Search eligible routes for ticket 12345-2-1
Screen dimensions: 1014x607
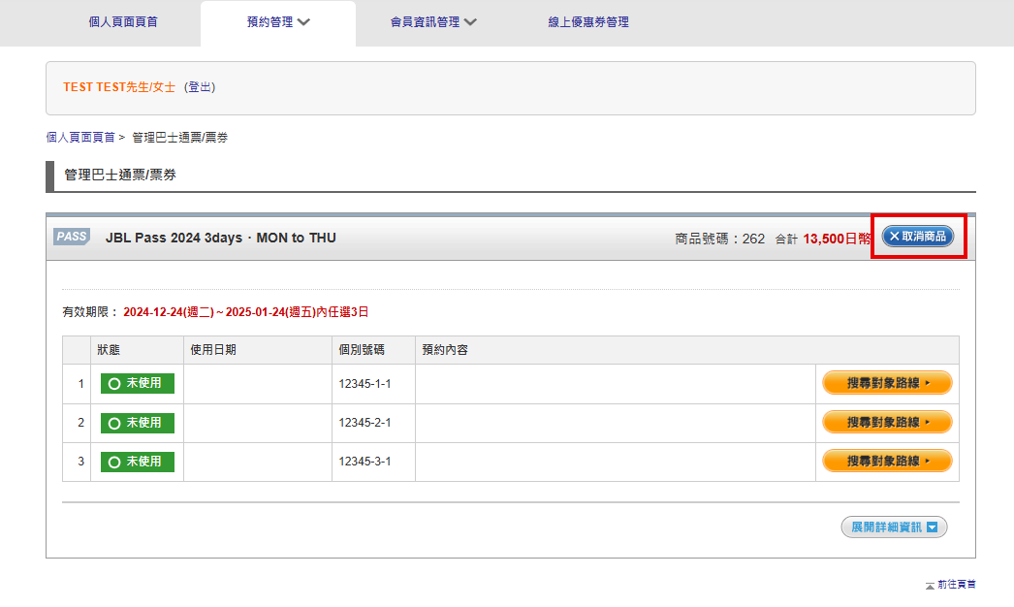coord(887,423)
